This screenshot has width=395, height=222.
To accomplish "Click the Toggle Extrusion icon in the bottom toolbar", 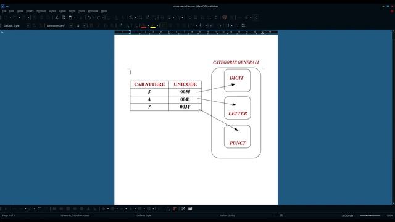I will click(190, 208).
